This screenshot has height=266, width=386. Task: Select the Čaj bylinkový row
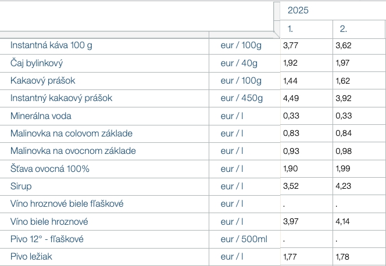tap(37, 63)
